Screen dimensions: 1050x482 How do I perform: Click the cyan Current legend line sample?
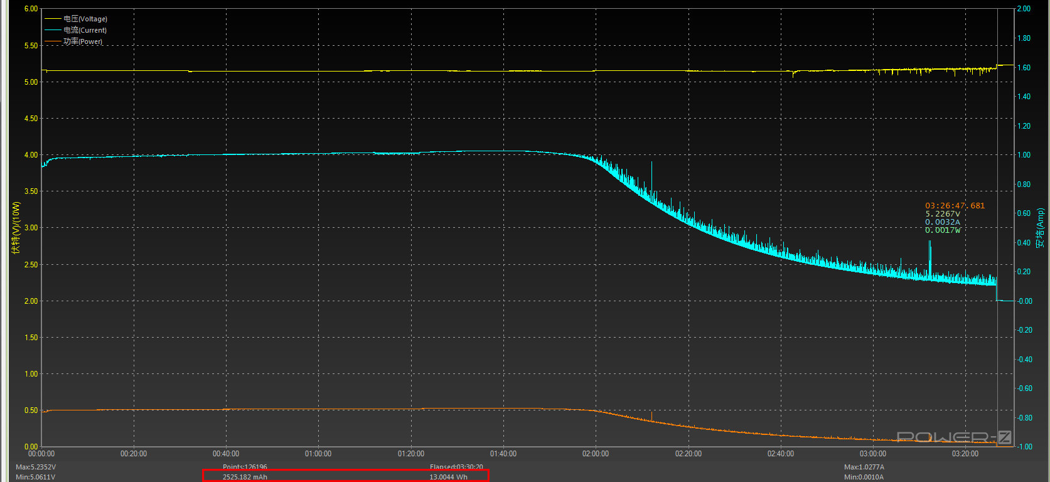click(x=53, y=30)
